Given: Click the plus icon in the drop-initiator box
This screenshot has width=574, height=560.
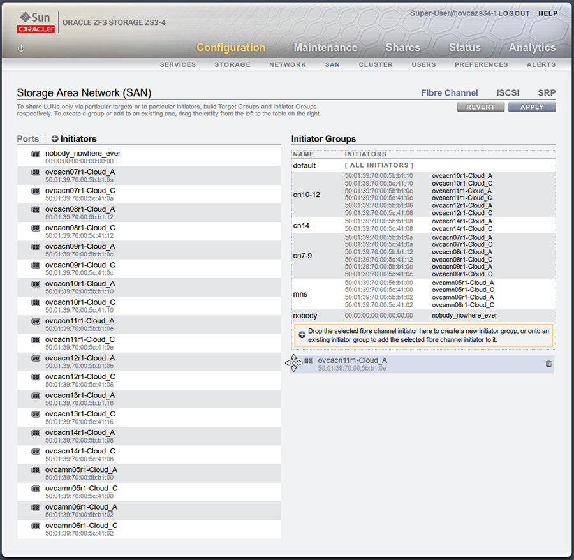Looking at the screenshot, I should (x=300, y=335).
